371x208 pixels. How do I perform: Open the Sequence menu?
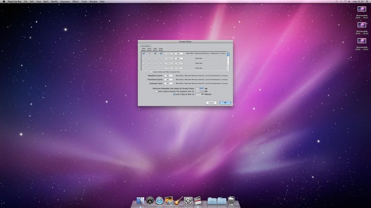point(65,1)
